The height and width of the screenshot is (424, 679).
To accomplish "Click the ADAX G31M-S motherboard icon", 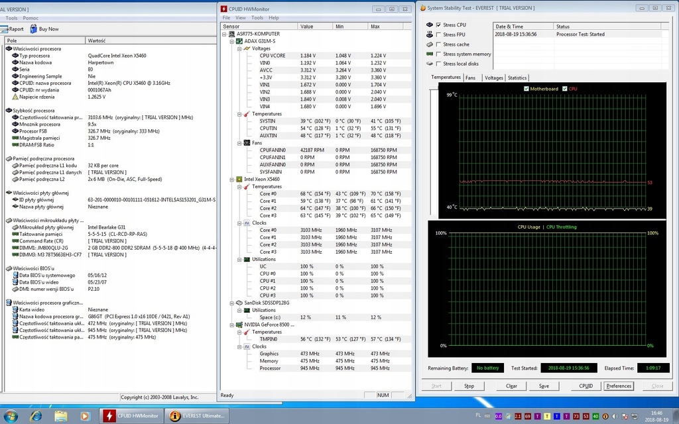I will (x=239, y=40).
